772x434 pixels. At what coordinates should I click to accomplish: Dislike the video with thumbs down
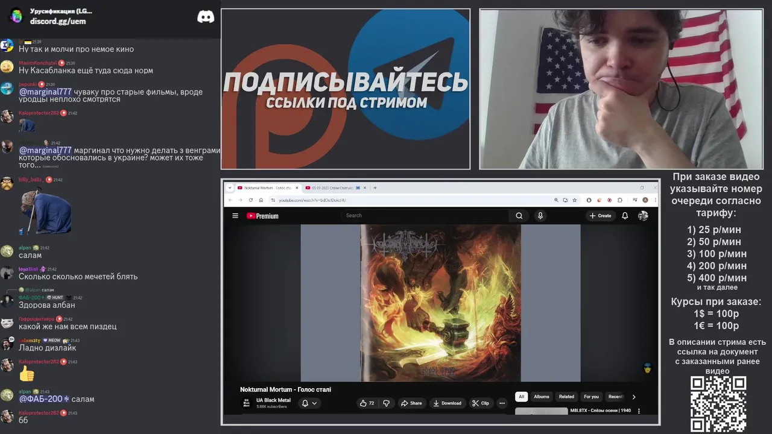coord(387,403)
